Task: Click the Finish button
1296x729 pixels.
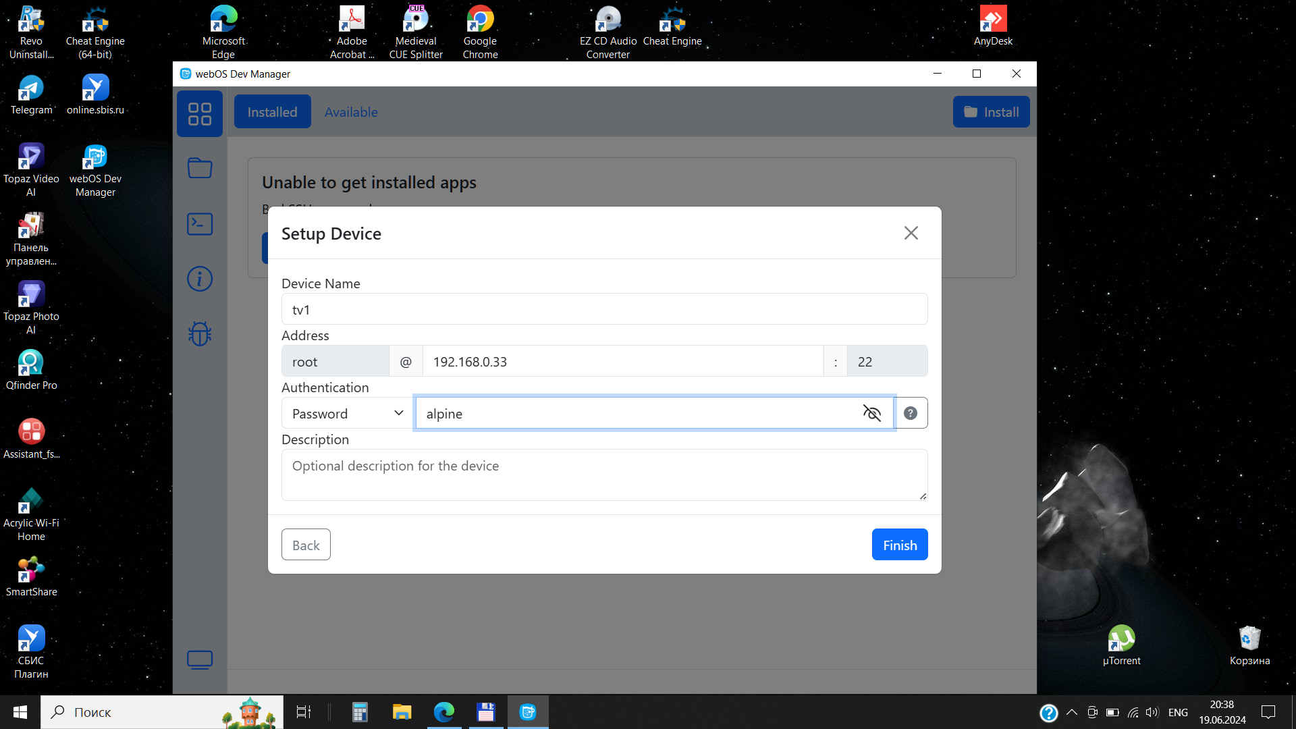Action: (x=899, y=545)
